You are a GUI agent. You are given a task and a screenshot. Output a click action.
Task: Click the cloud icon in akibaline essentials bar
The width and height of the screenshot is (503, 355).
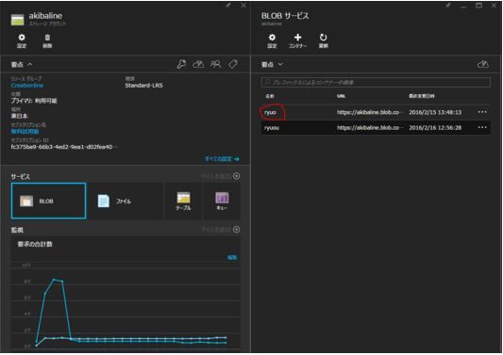coord(198,64)
